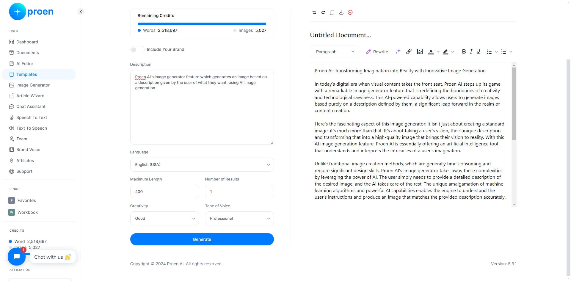Click the Maximum Length input field
The image size is (571, 281).
[164, 191]
